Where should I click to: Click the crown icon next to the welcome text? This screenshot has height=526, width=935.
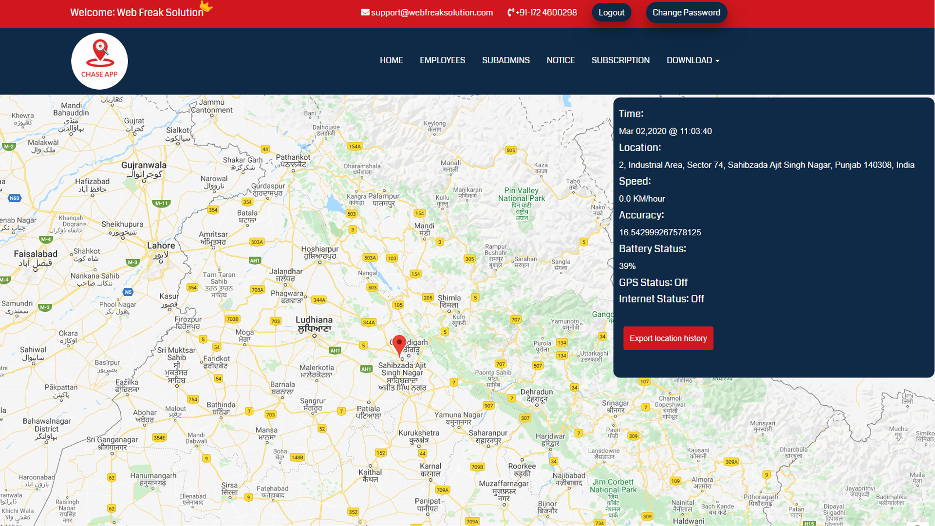tap(206, 6)
